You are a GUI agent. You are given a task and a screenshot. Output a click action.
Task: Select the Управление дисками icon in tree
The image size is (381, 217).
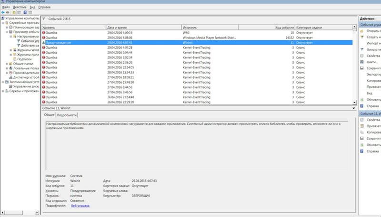click(x=10, y=86)
